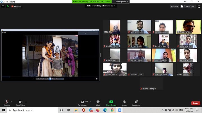This screenshot has width=202, height=113.
Task: Click the Stop Video camera icon
Action: (20, 102)
